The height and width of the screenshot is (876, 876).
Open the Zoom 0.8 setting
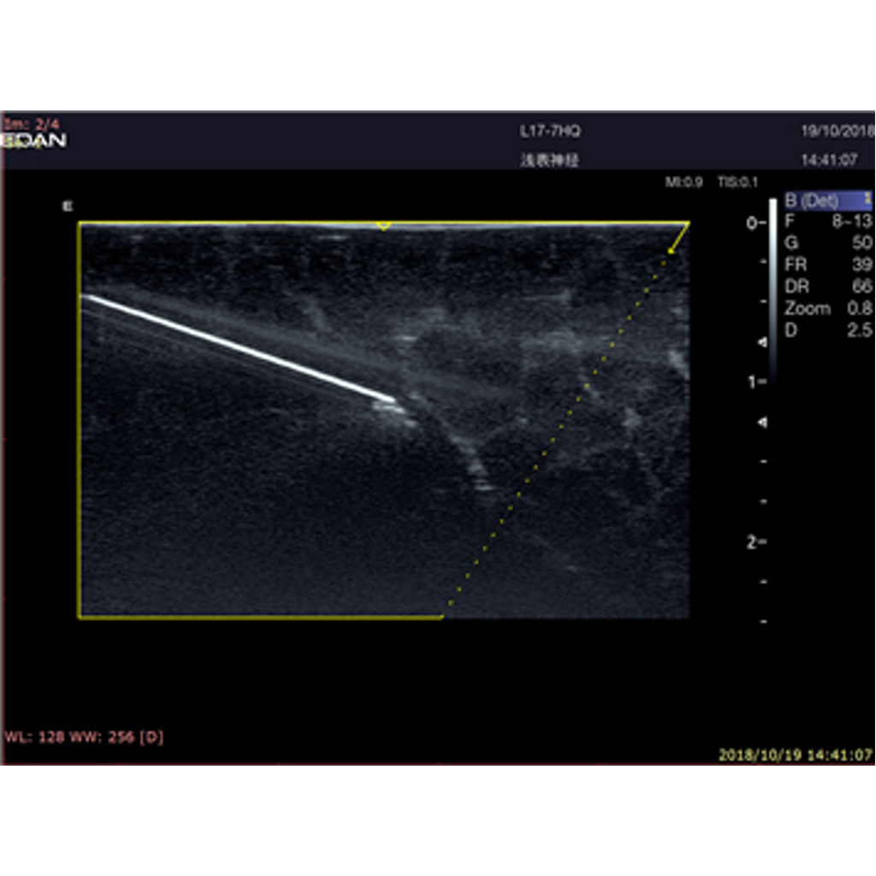827,309
